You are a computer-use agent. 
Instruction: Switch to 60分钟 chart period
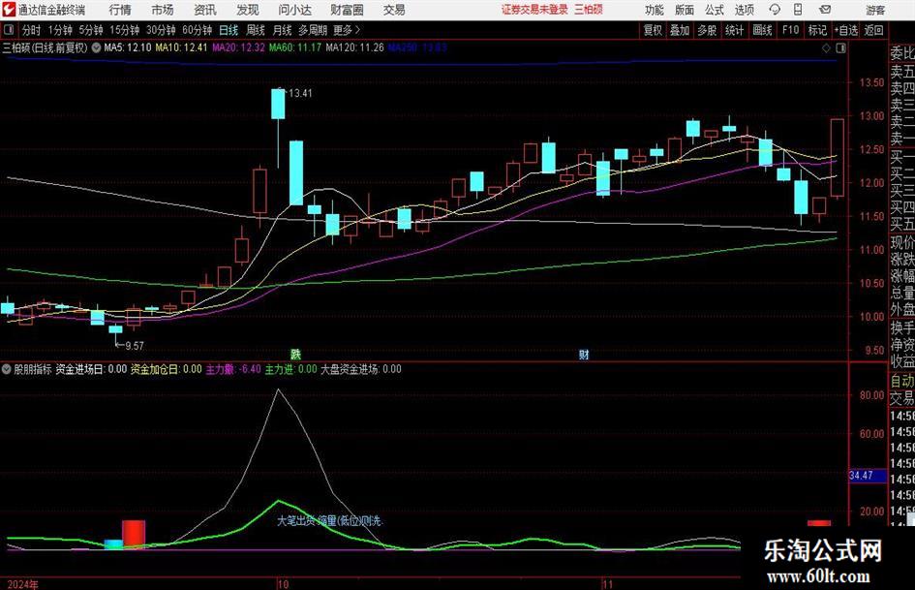pos(197,30)
